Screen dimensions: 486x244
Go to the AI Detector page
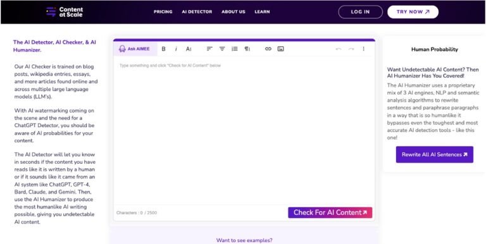tap(197, 12)
